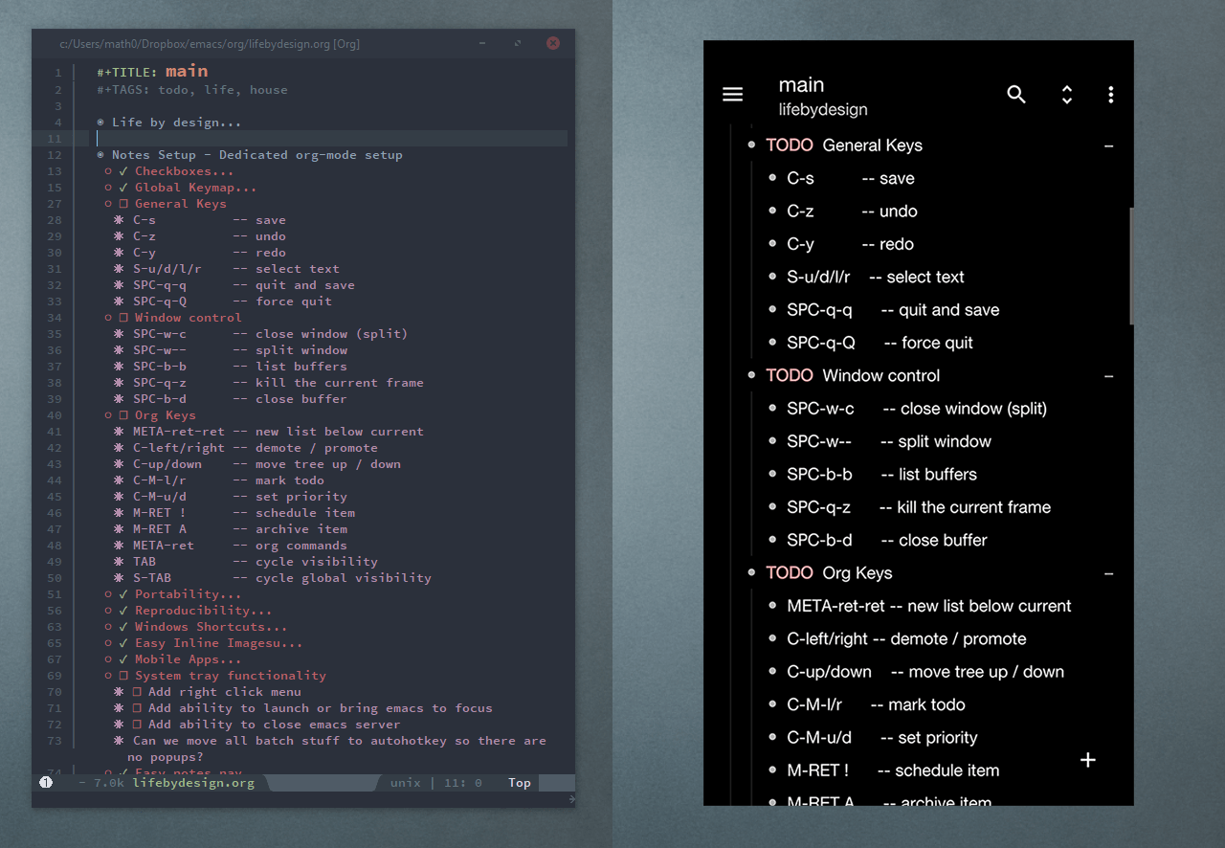Collapse the 'Org Keys' section in Orgzly
Viewport: 1225px width, 848px height.
pos(1109,572)
